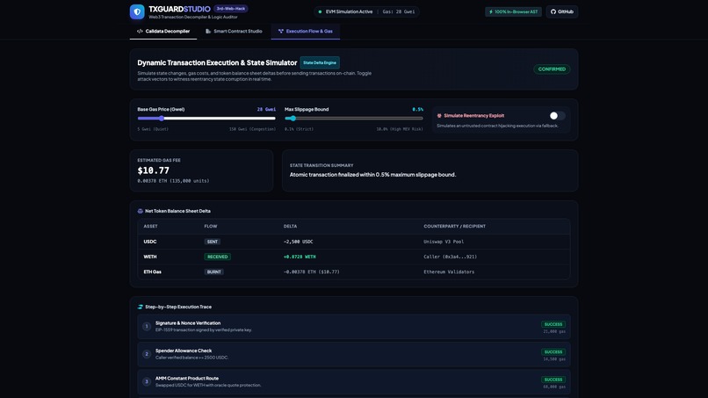
Task: Click the Uniswap V3 Pool counterparty cell
Action: [444, 242]
